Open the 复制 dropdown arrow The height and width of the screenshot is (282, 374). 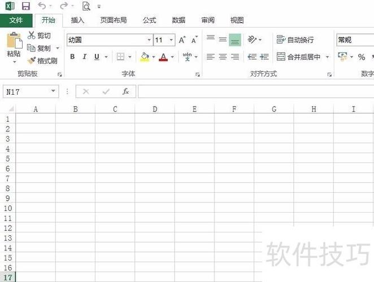pyautogui.click(x=58, y=49)
